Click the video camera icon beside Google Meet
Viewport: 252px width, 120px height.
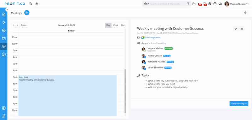pos(139,37)
